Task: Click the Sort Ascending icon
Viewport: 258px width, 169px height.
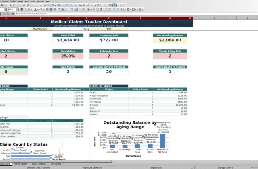Action: coord(69,5)
